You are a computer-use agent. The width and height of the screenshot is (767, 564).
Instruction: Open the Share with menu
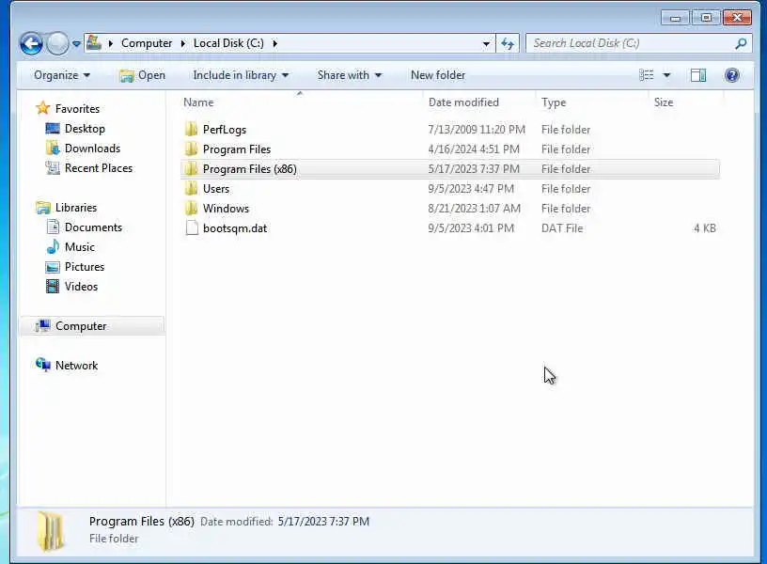coord(350,75)
